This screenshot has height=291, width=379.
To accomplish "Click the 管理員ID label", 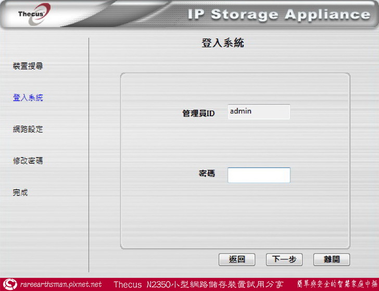I will pyautogui.click(x=198, y=113).
